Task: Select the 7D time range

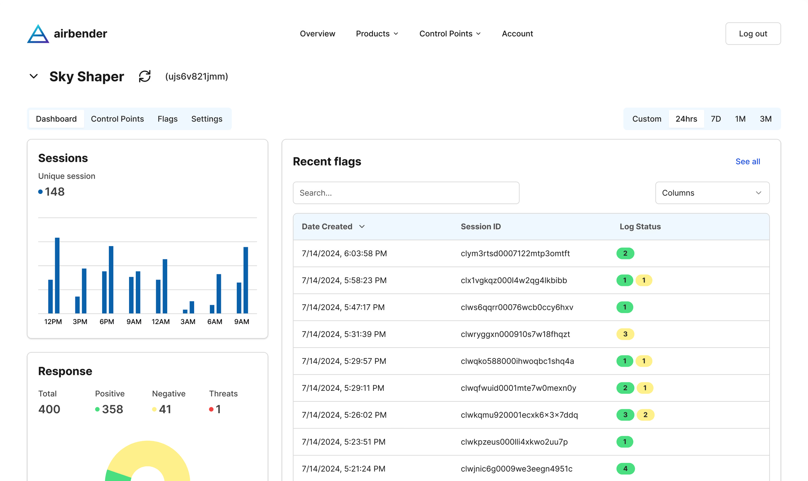Action: (716, 119)
